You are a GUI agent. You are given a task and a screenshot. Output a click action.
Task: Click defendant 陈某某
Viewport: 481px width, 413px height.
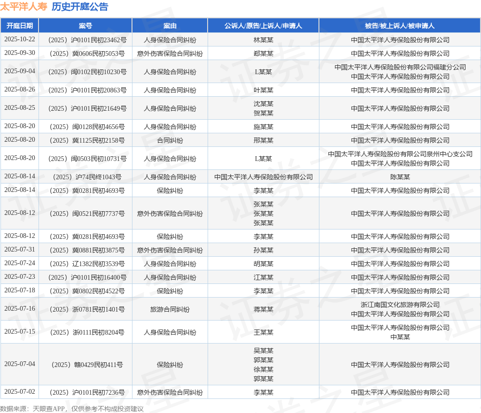pos(400,177)
